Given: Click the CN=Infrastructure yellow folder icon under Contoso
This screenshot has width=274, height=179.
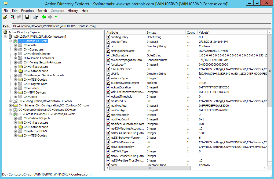Looking at the screenshot, I should [x=20, y=67].
